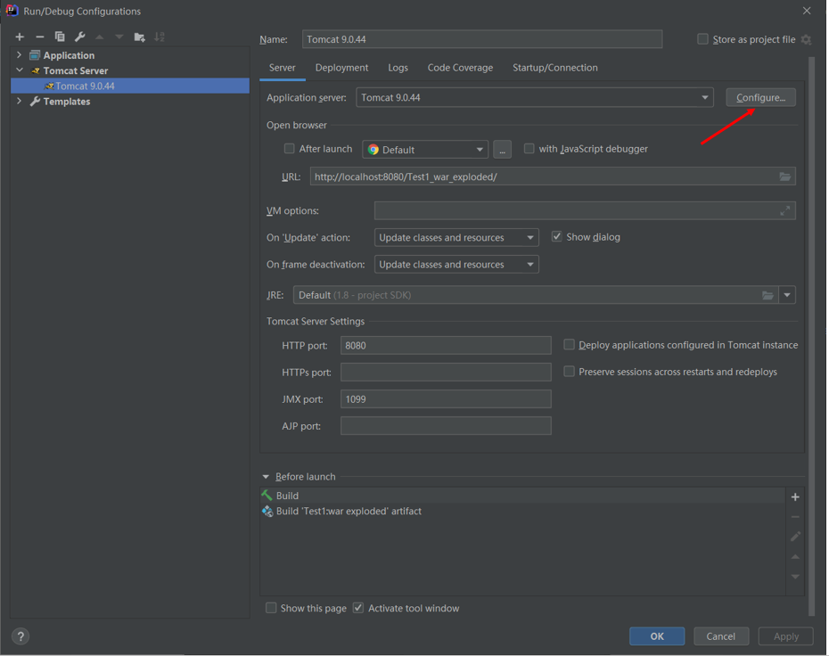
Task: Move configuration down in toolbar
Action: [119, 37]
